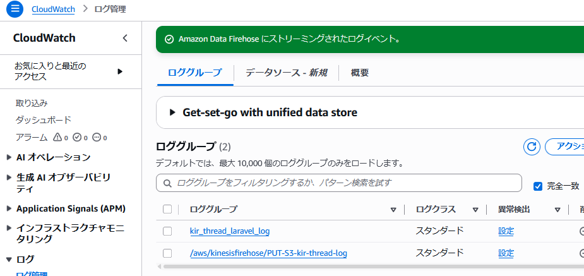
Task: Click the search magnifier icon in filter
Action: coord(167,183)
